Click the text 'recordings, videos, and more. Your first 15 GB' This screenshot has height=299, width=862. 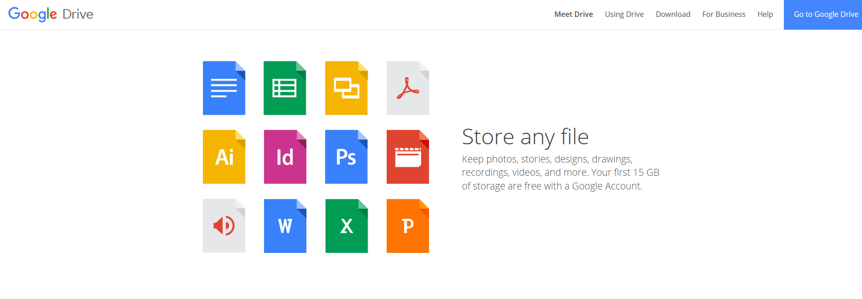tap(560, 173)
